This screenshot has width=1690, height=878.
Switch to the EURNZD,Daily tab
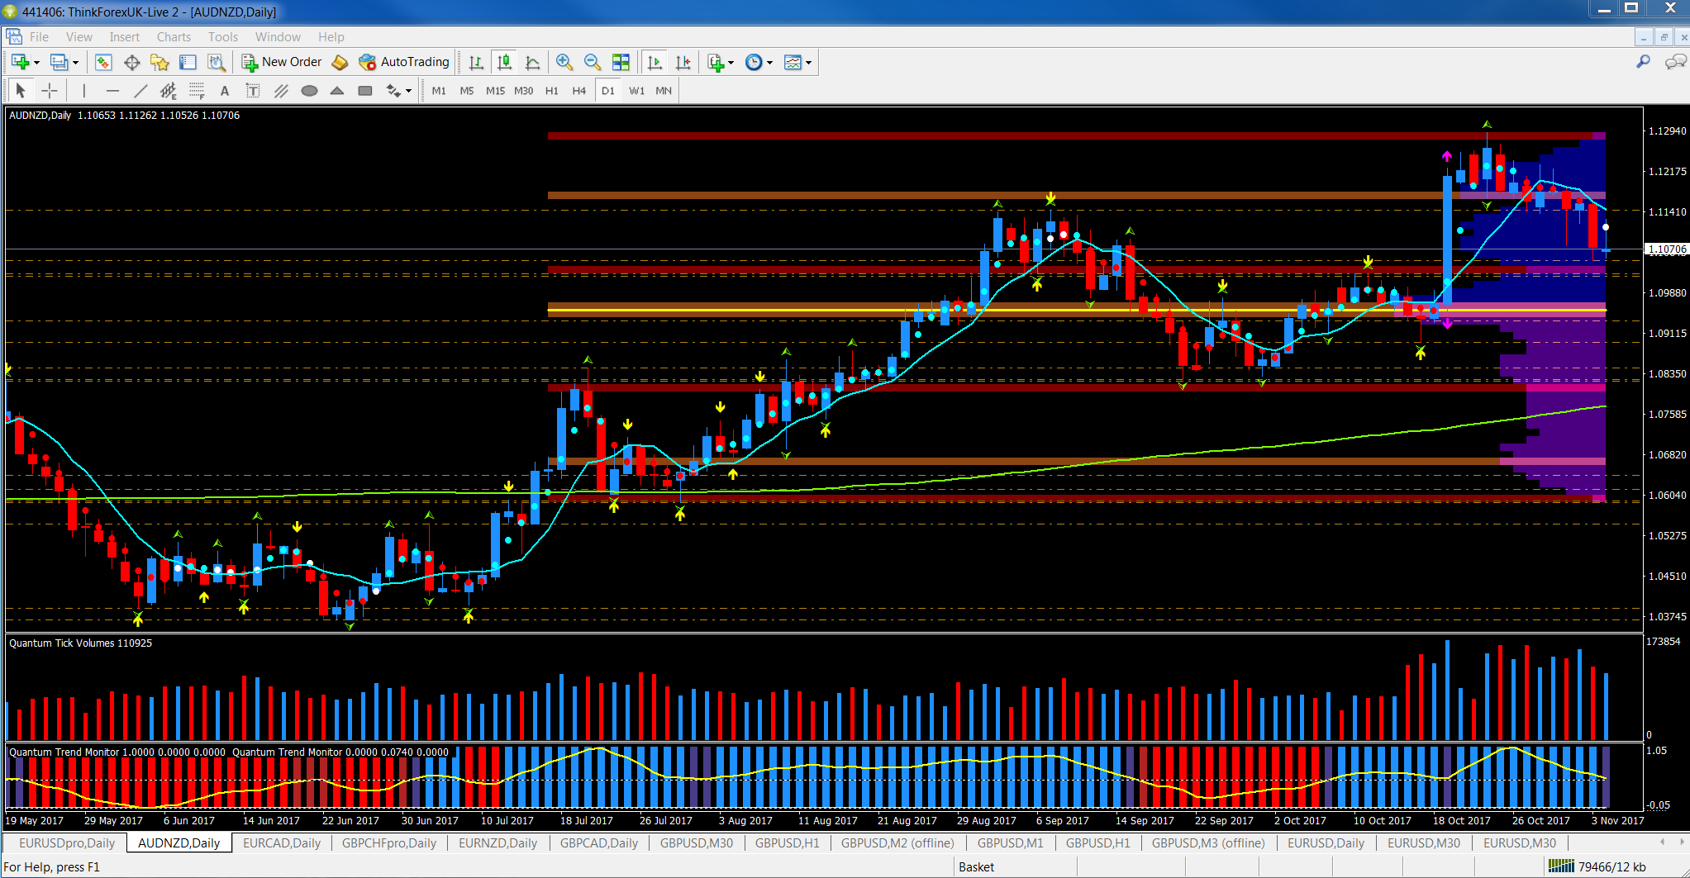point(497,843)
